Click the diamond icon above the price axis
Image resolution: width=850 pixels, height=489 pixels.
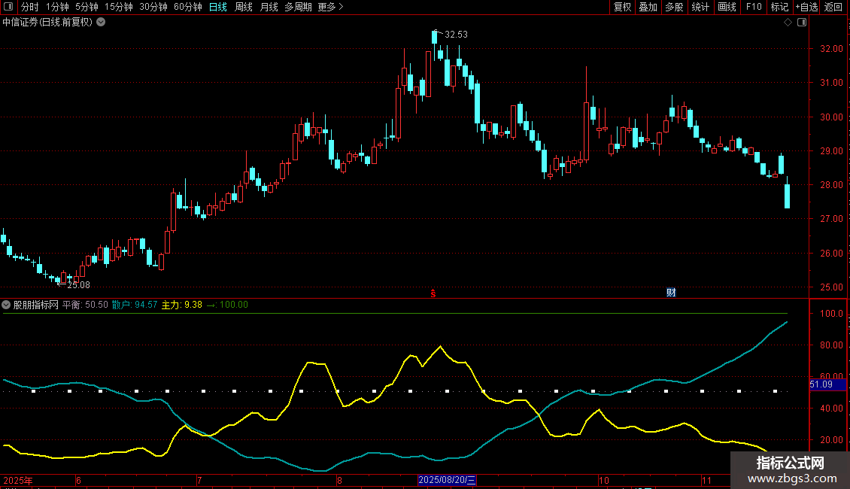[788, 23]
